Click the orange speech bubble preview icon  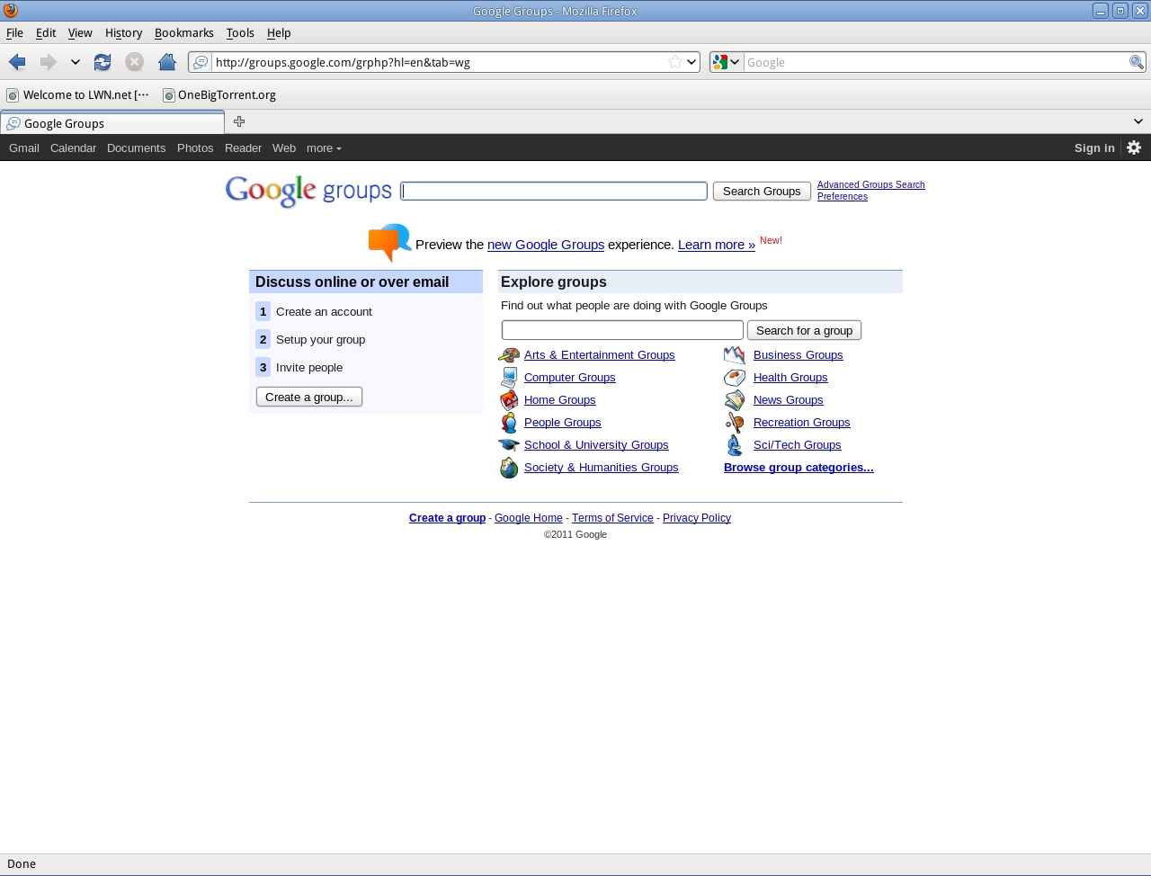(x=389, y=243)
